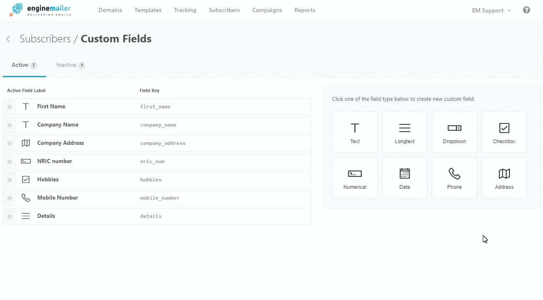Switch to the Active tab
Viewport: 543px width, 300px height.
[x=24, y=65]
